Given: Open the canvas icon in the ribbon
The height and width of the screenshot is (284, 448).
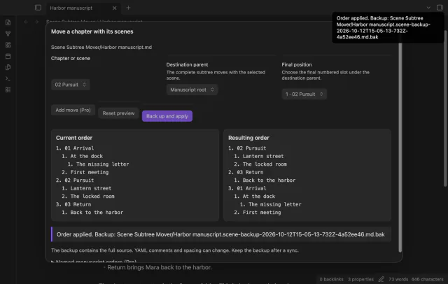Looking at the screenshot, I should [8, 45].
